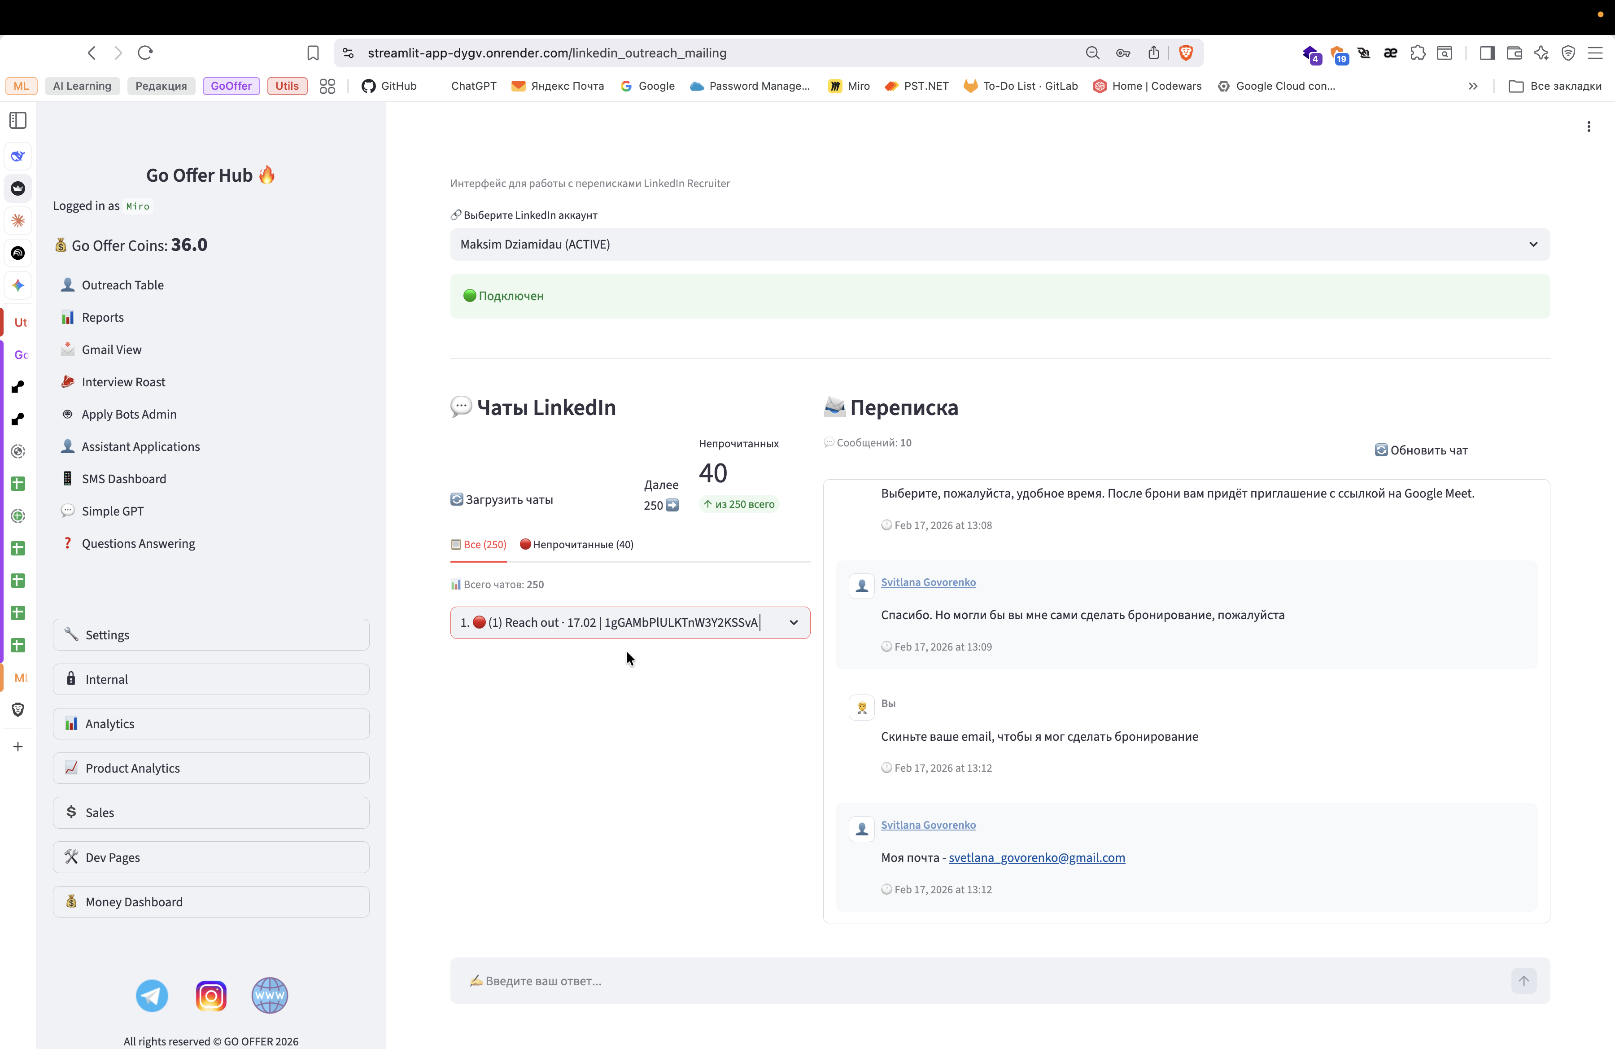Open the website globe icon
This screenshot has height=1049, width=1615.
coord(270,996)
